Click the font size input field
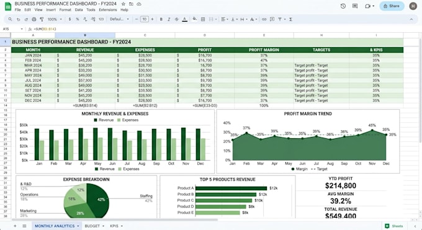Image resolution: width=422 pixels, height=230 pixels. (x=145, y=19)
